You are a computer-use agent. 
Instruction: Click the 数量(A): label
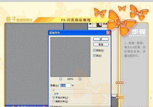[55, 85]
